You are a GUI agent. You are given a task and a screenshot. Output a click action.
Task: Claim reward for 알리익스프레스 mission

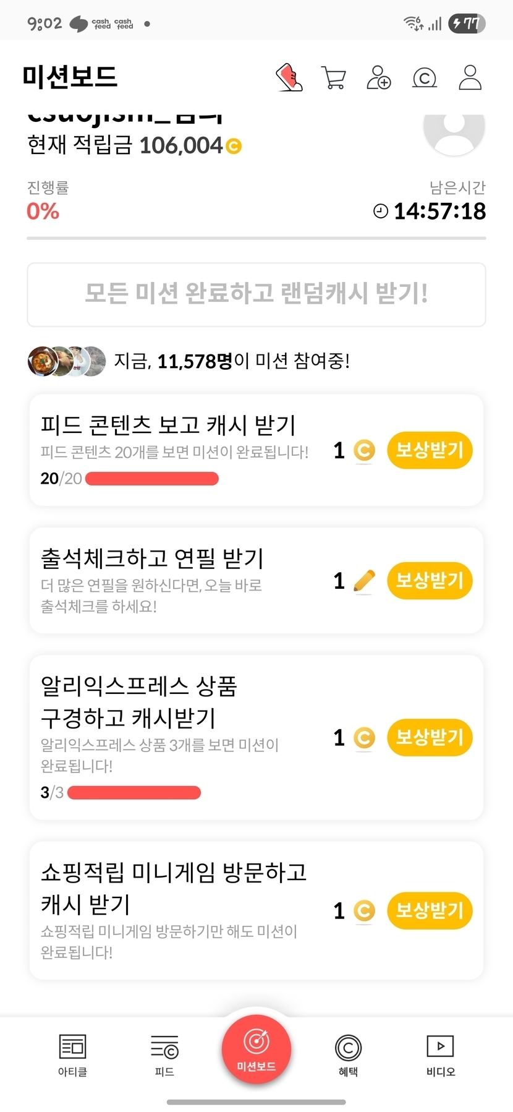430,737
